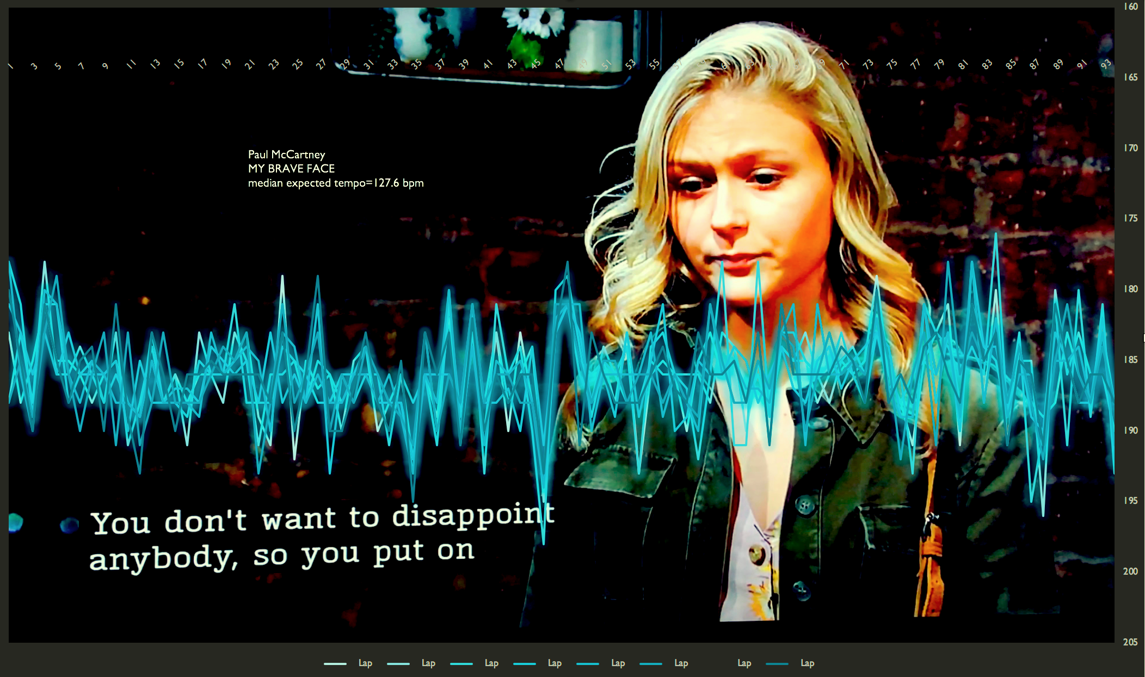
Task: Click the darkest, last legend line swatch
Action: pos(777,663)
